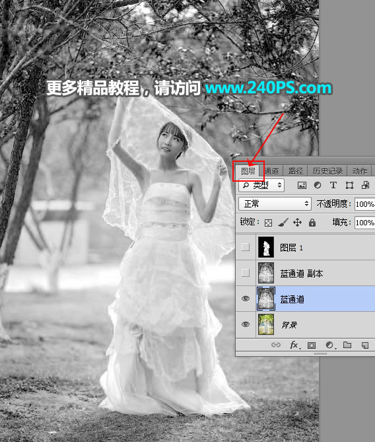Lock all padlock icon
Image resolution: width=375 pixels, height=442 pixels.
tap(312, 223)
